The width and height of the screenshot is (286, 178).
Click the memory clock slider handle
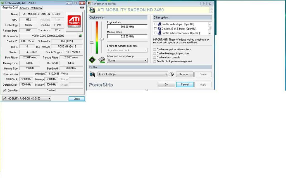(x=102, y=39)
